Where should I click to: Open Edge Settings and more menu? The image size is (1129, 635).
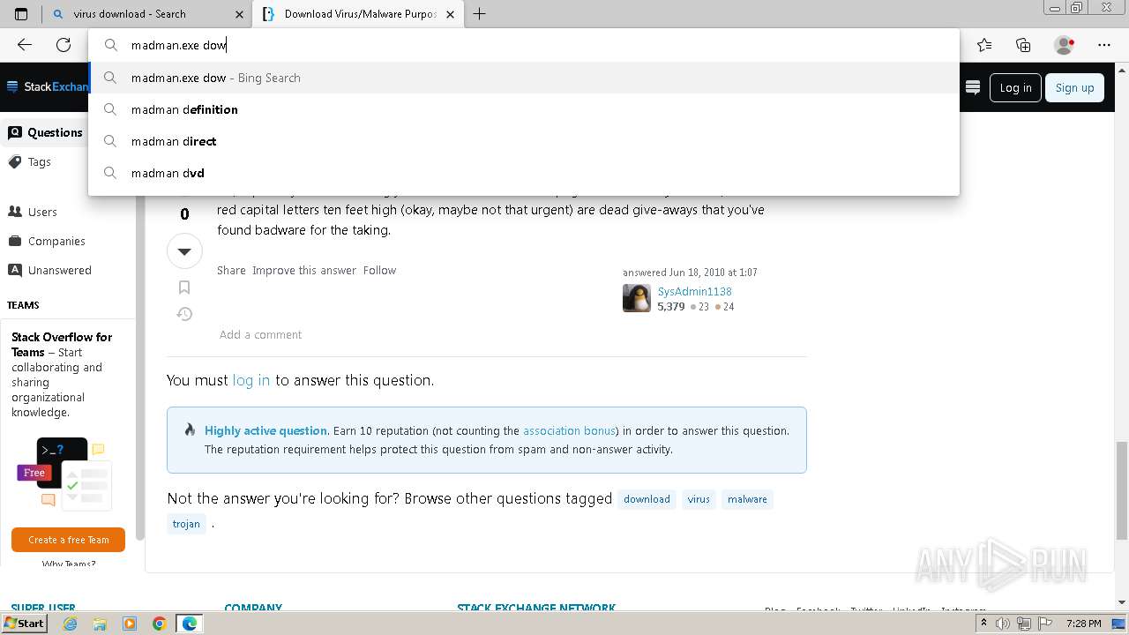coord(1104,45)
